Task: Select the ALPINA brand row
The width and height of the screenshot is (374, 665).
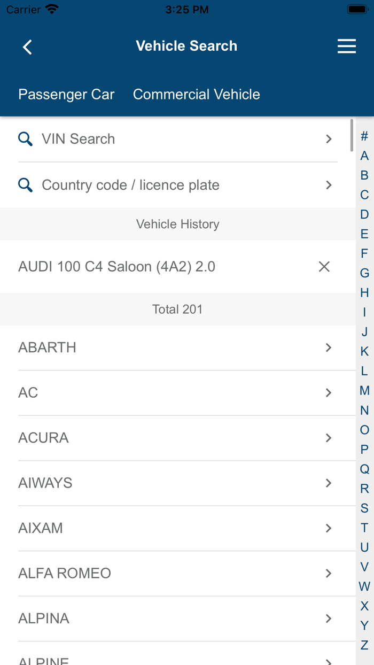Action: 44,618
